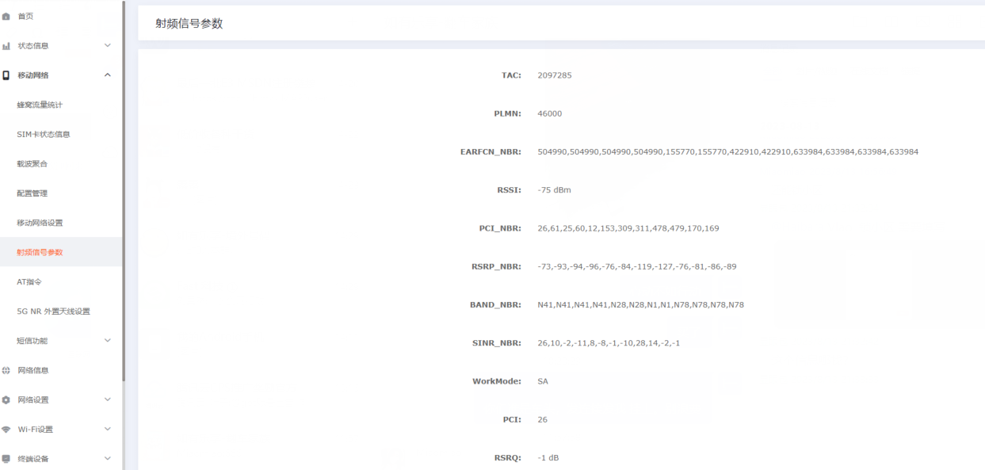The image size is (985, 470).
Task: Click the 网络设置 gear icon
Action: pyautogui.click(x=6, y=400)
